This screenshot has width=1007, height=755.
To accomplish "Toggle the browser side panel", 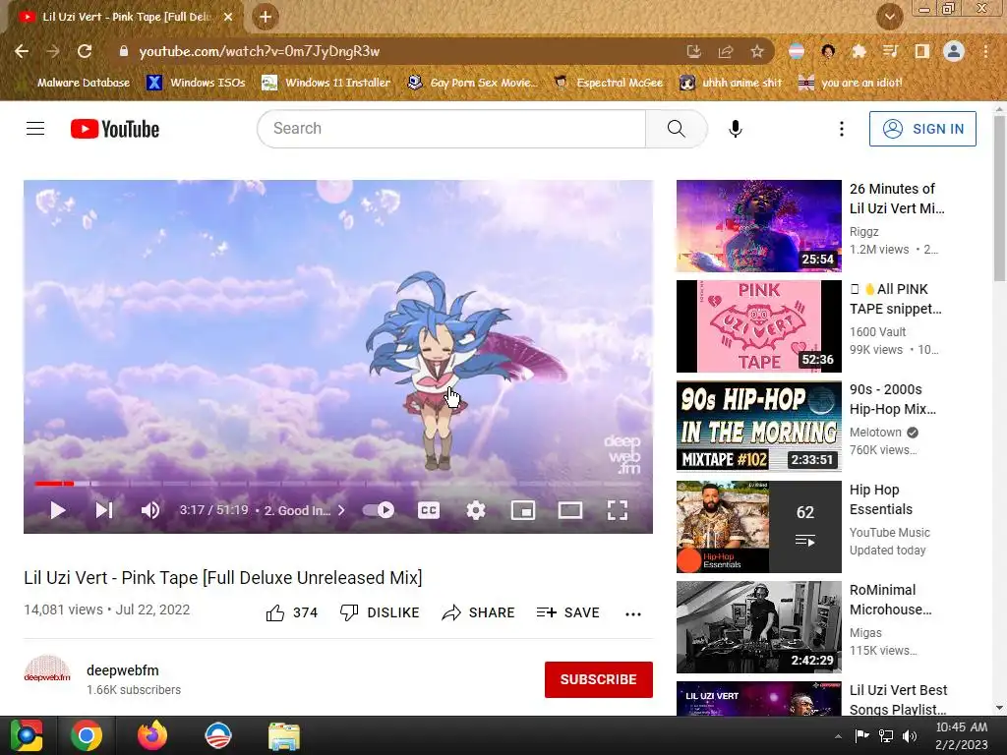I will pyautogui.click(x=922, y=51).
